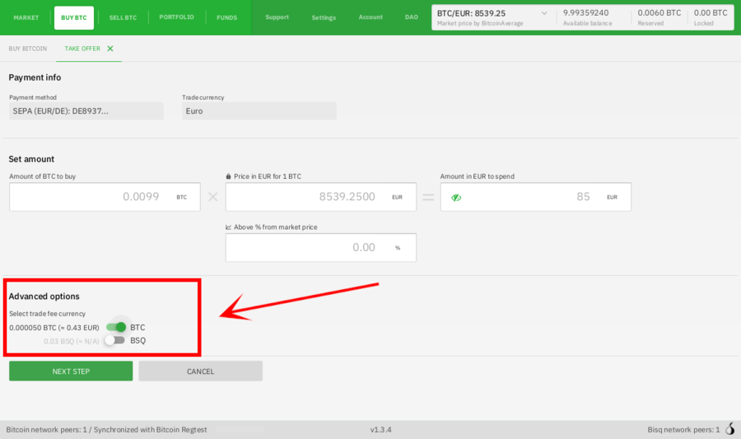This screenshot has width=741, height=439.
Task: Click the multiplication sign between amount fields
Action: [x=212, y=197]
